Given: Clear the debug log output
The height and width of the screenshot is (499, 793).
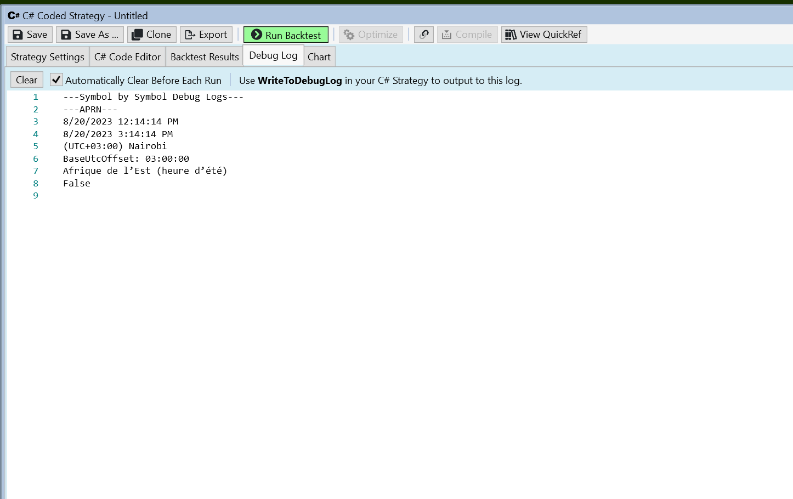Looking at the screenshot, I should (26, 80).
